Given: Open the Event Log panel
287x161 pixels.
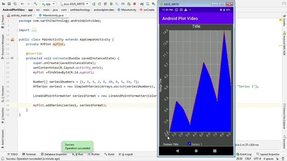Looking at the screenshot, I should point(244,154).
